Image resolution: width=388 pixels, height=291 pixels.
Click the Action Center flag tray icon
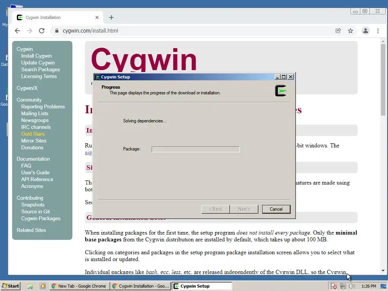(333, 286)
